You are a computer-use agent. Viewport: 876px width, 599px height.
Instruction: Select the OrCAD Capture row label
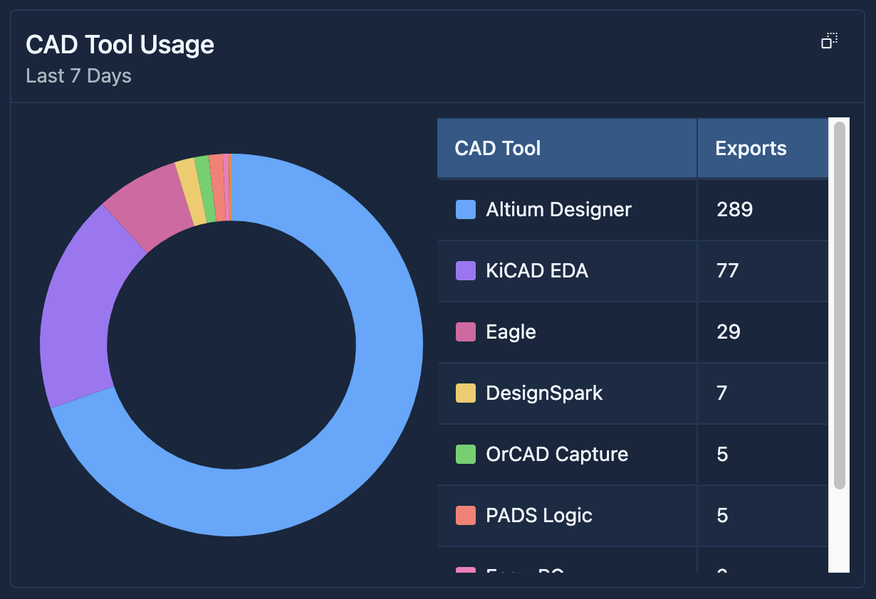click(x=557, y=454)
